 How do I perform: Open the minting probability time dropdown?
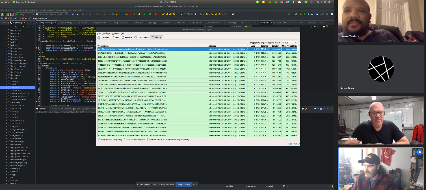coord(289,43)
